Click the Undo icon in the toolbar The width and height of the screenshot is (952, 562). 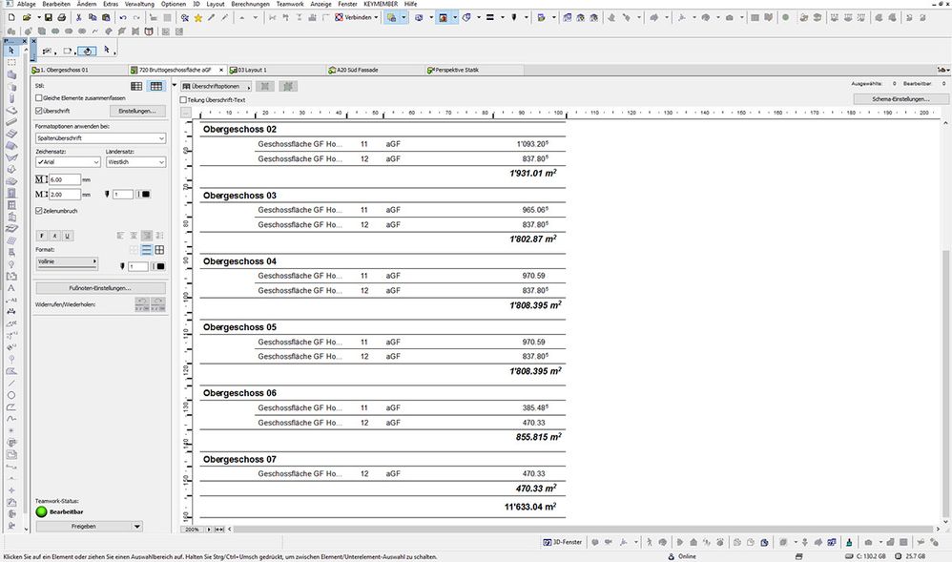pyautogui.click(x=123, y=17)
